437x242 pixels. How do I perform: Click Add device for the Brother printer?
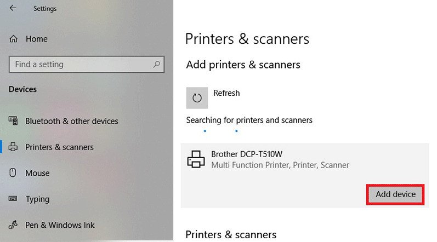[395, 194]
